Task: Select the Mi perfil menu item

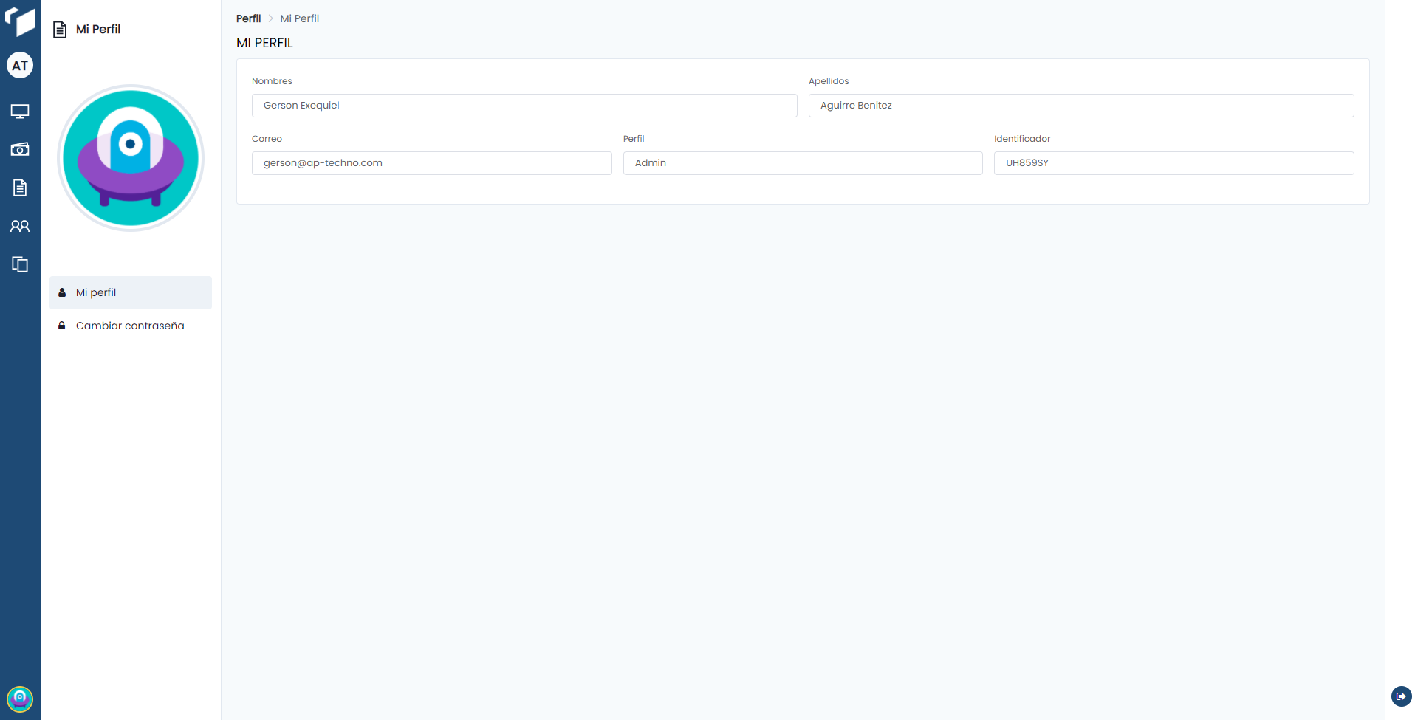Action: (x=131, y=292)
